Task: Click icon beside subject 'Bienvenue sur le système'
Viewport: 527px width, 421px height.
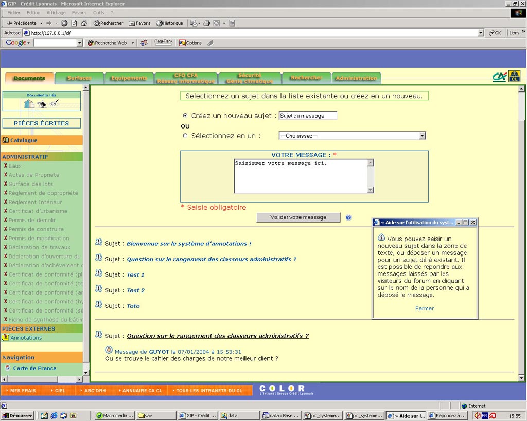Action: click(98, 242)
